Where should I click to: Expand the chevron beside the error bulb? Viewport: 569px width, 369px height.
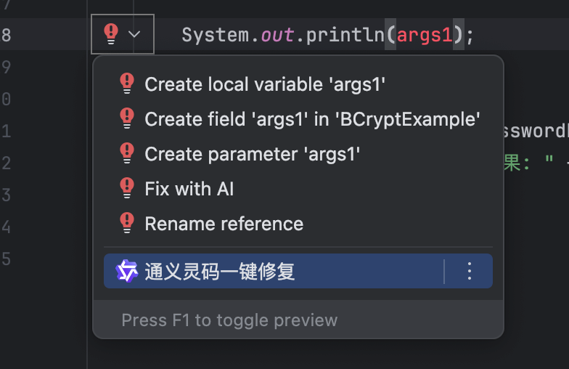pyautogui.click(x=134, y=34)
